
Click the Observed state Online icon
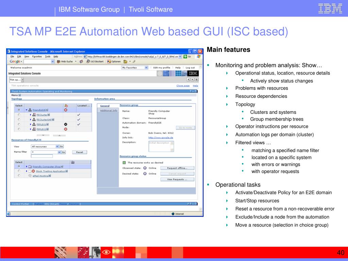[x=145, y=168]
